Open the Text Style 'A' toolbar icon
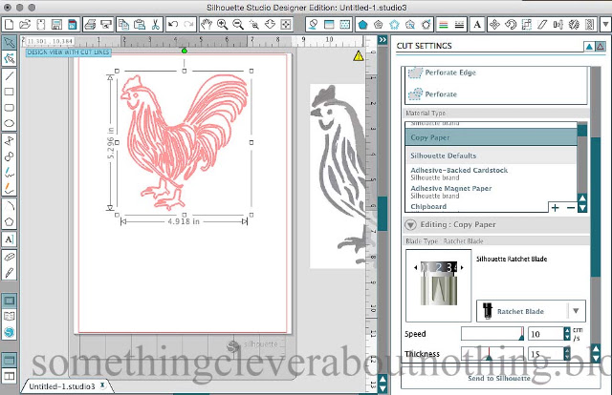Screen dimensions: 612x395 [477, 25]
